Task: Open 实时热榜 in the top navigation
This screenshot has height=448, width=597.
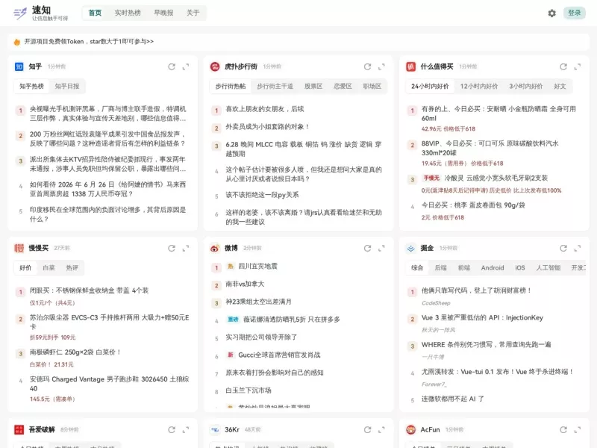Action: pyautogui.click(x=128, y=13)
